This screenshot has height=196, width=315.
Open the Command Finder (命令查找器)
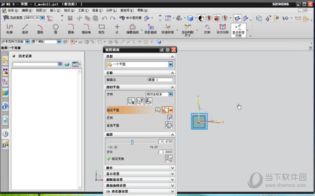131,18
